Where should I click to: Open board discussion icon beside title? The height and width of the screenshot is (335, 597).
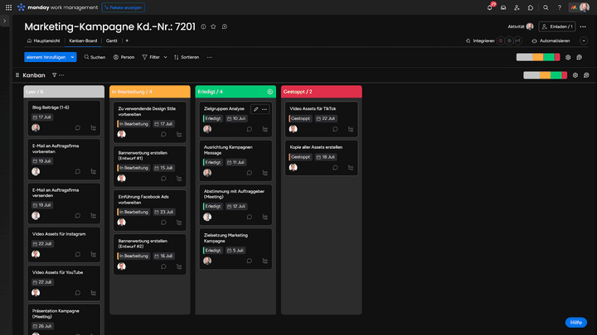pos(225,26)
